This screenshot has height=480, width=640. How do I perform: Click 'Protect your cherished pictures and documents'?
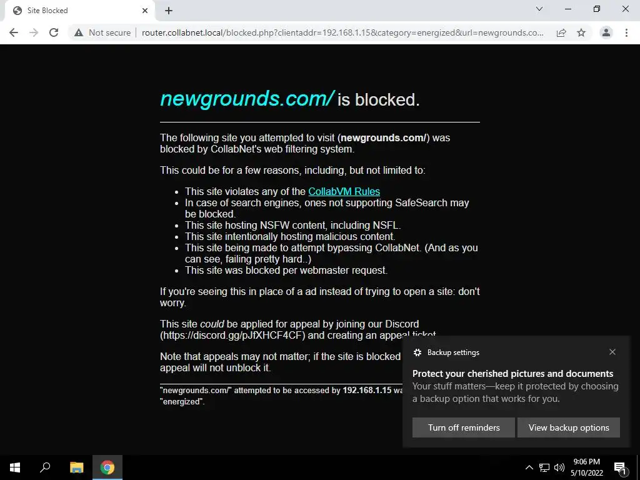click(512, 374)
